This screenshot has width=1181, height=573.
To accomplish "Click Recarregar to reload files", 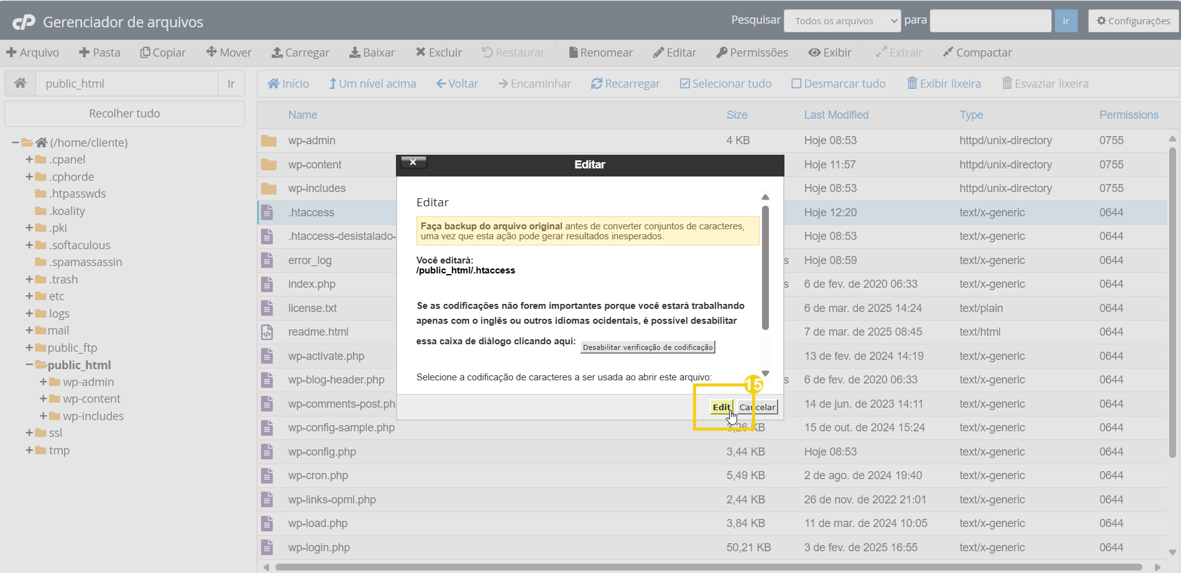I will 625,84.
